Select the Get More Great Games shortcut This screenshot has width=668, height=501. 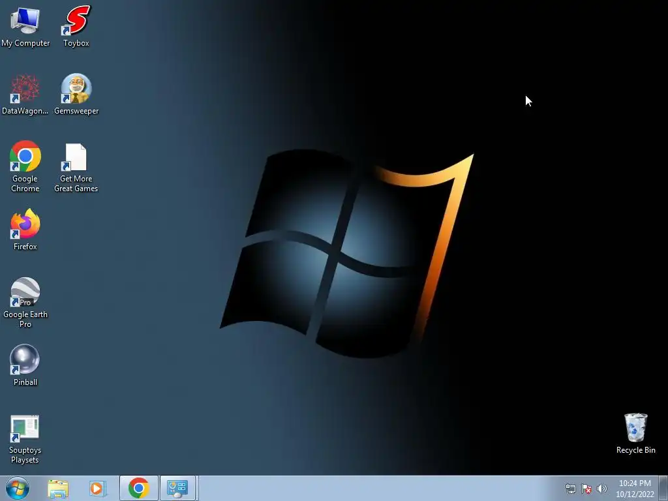point(76,168)
